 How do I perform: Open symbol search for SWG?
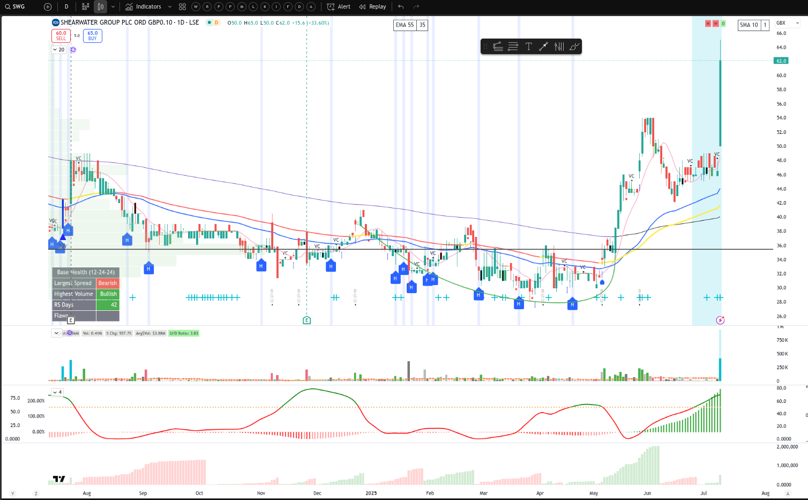pos(15,6)
